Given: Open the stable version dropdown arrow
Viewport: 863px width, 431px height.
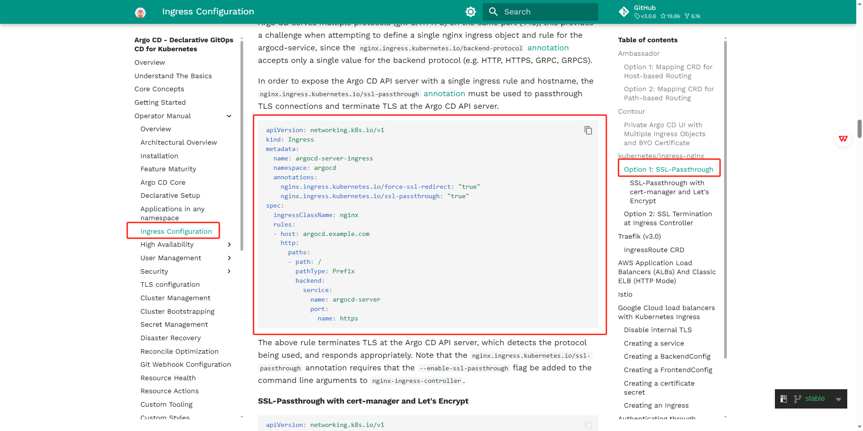Looking at the screenshot, I should click(838, 399).
